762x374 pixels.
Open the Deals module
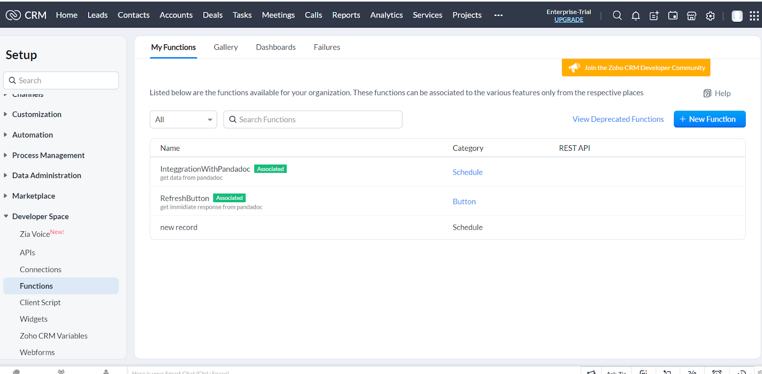(213, 15)
